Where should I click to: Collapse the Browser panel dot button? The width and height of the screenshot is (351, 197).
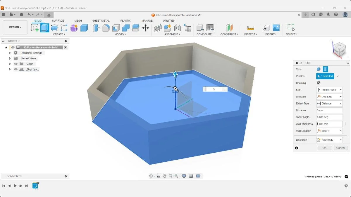pos(66,41)
